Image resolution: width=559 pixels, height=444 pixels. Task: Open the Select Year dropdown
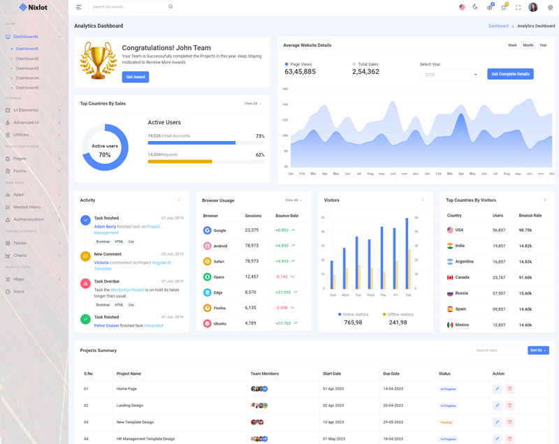pyautogui.click(x=449, y=74)
